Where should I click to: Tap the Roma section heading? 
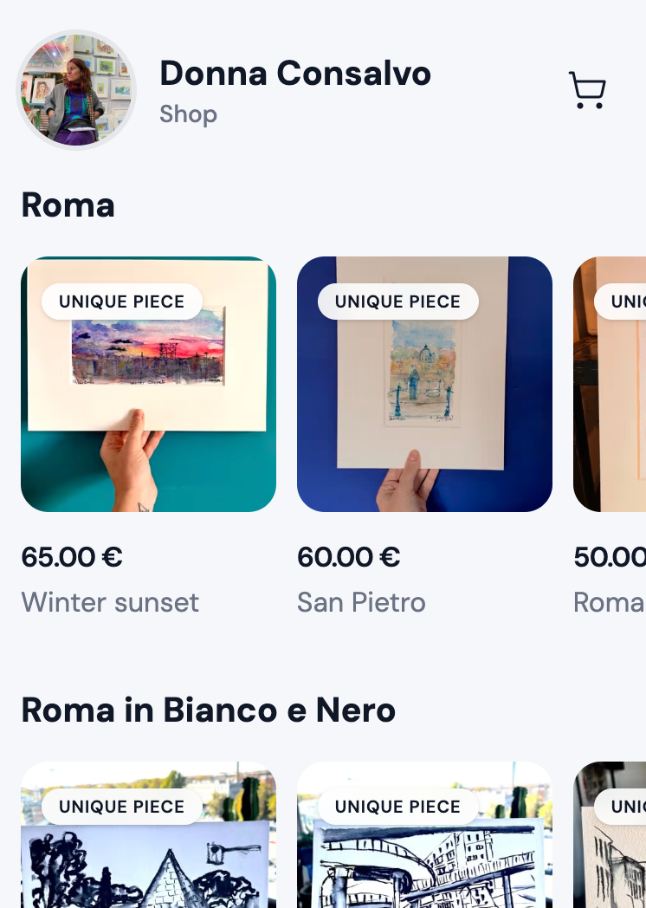pyautogui.click(x=68, y=205)
